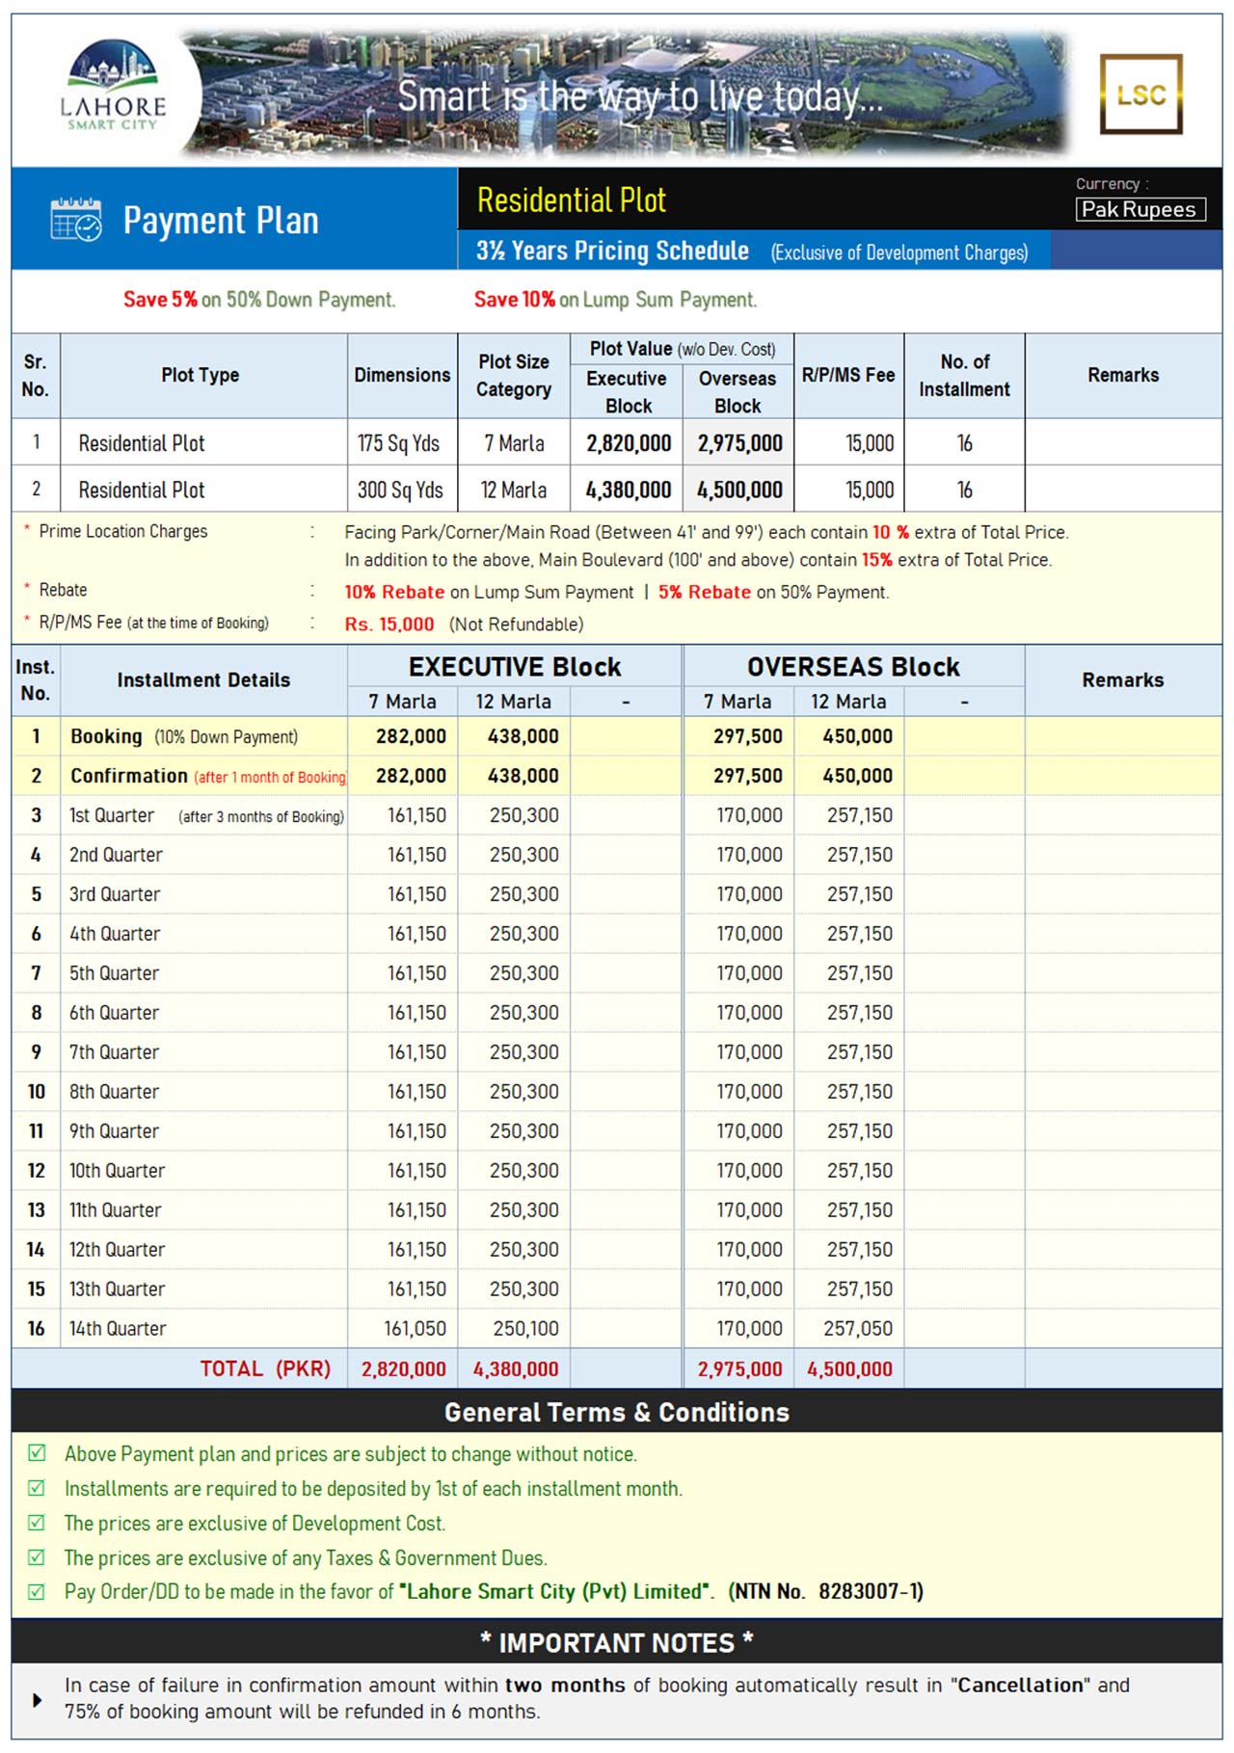Select the 'Confirmation' installment row label
Screen dimensions: 1234x1753
point(129,776)
